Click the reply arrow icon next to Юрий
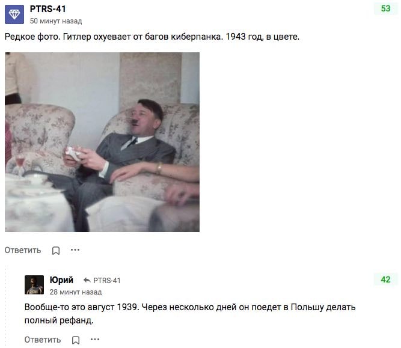Image resolution: width=401 pixels, height=348 pixels. click(x=87, y=280)
